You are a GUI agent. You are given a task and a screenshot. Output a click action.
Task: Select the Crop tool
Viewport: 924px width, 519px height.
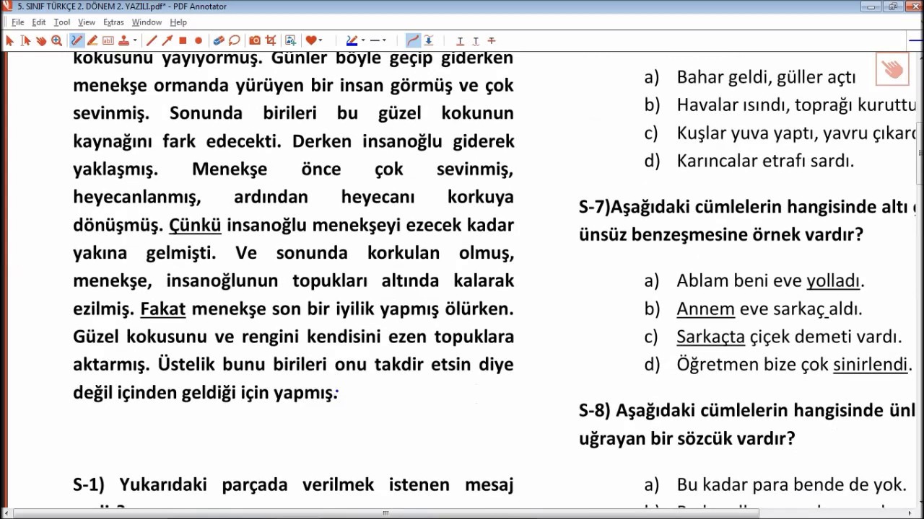[271, 41]
